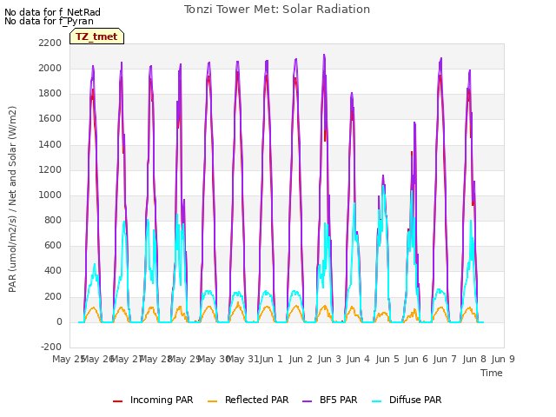Viewport: 556px width, 417px height.
Task: Click the Diffuse PAR legend label
Action: click(x=415, y=400)
